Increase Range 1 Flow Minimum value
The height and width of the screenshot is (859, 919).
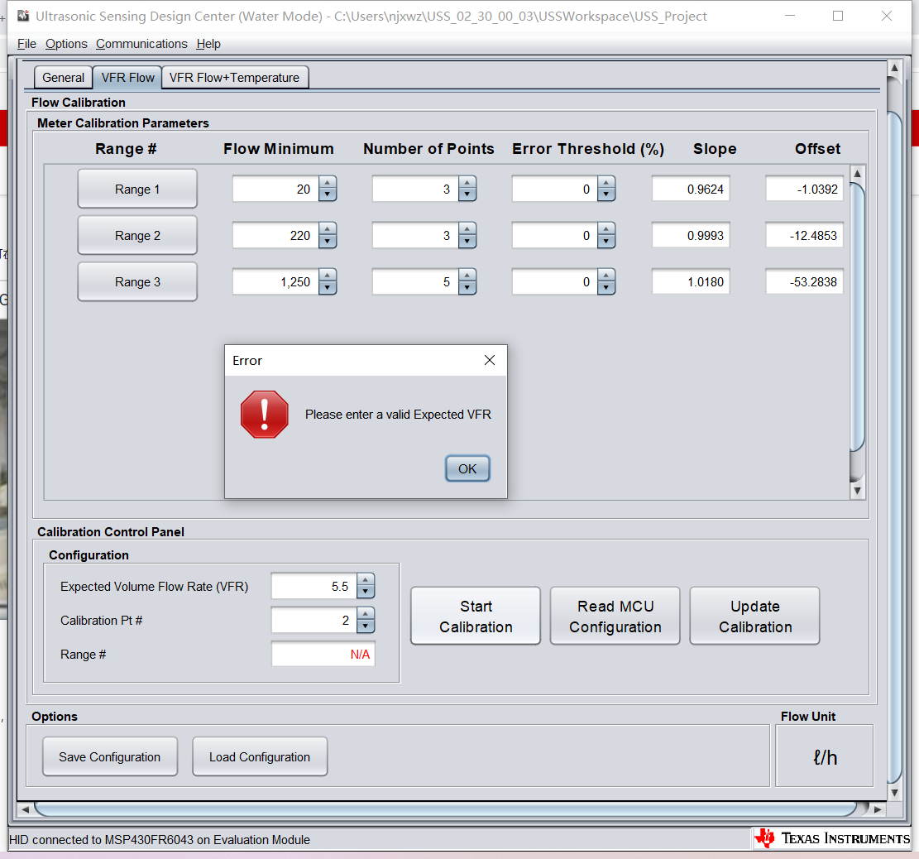click(x=328, y=182)
